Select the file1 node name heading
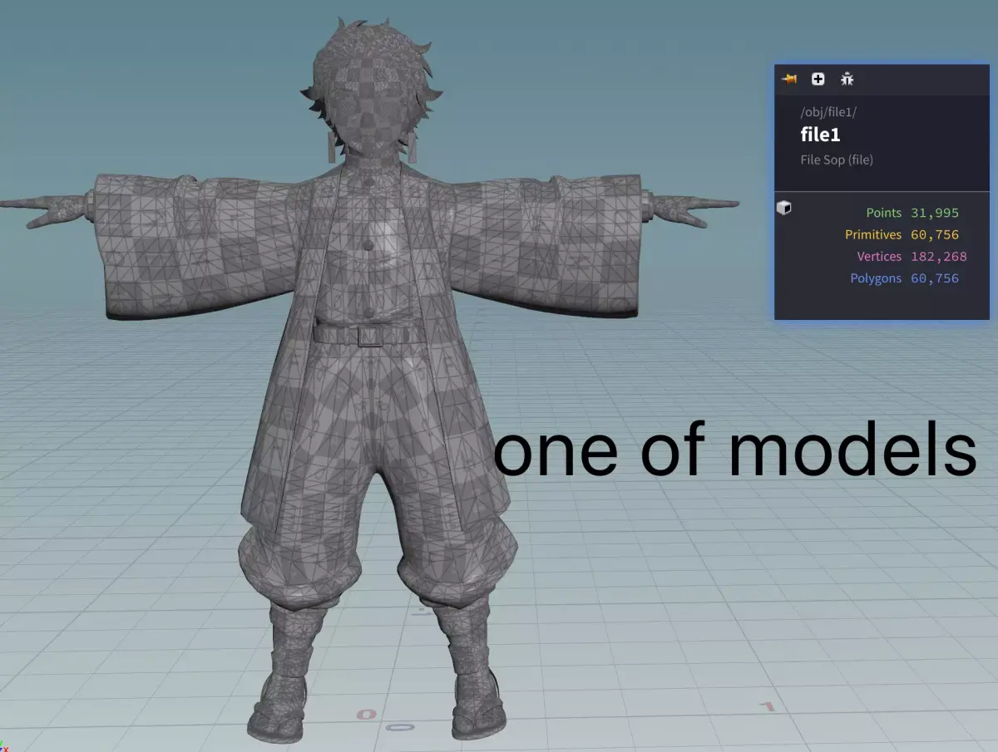This screenshot has height=752, width=998. (x=820, y=135)
